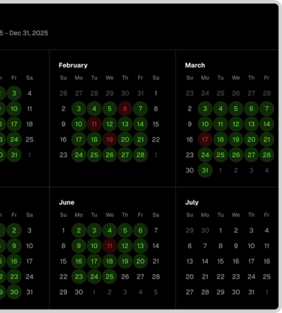This screenshot has height=313, width=282.
Task: Click the June month heading
Action: [67, 202]
